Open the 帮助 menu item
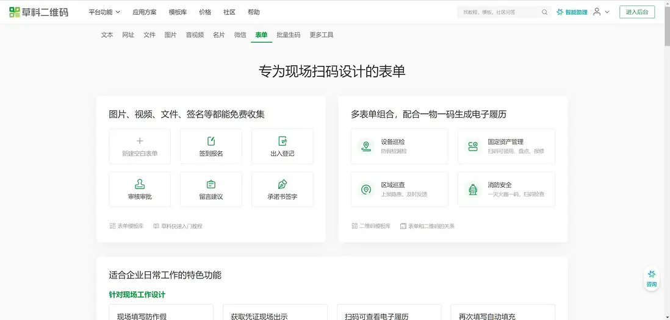The image size is (670, 320). point(254,12)
